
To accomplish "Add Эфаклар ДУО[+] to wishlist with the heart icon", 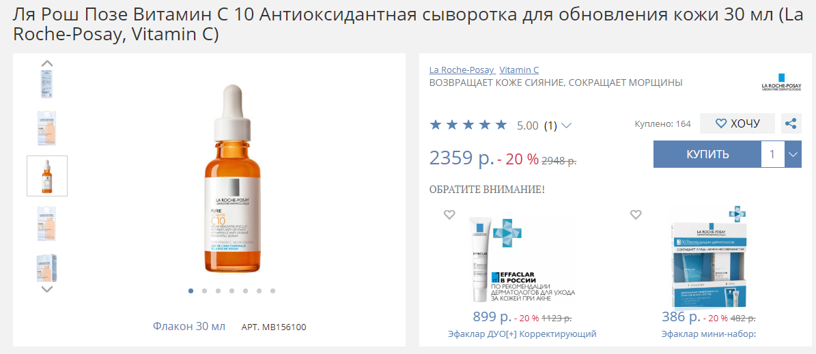I will (449, 215).
